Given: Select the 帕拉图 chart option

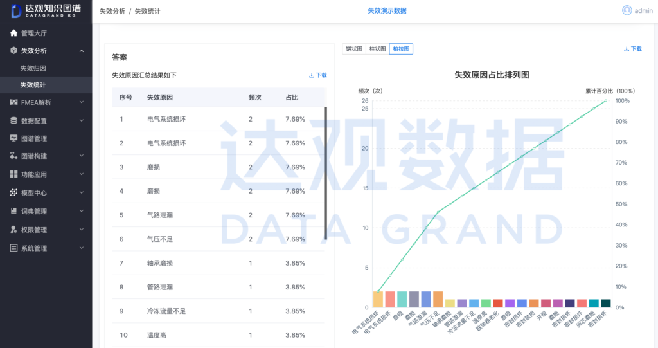Looking at the screenshot, I should (401, 49).
